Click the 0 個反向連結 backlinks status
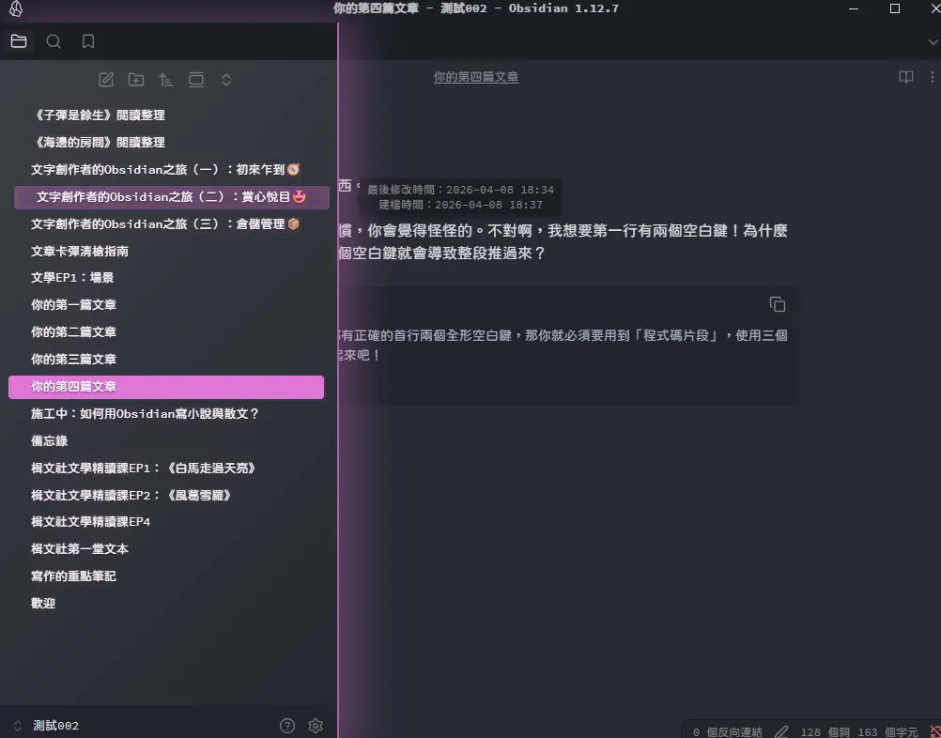This screenshot has width=941, height=738. (x=728, y=731)
